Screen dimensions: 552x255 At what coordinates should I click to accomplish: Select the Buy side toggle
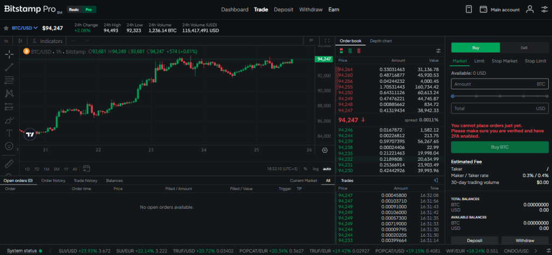tap(475, 48)
